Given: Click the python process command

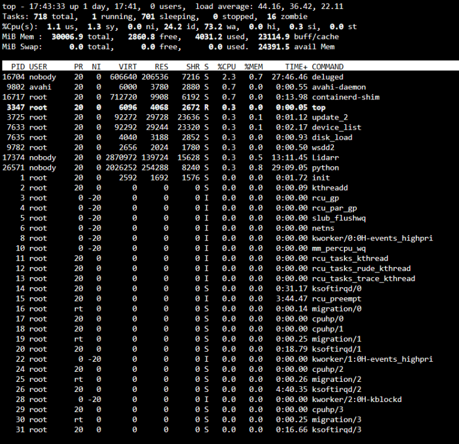Looking at the screenshot, I should [x=326, y=168].
